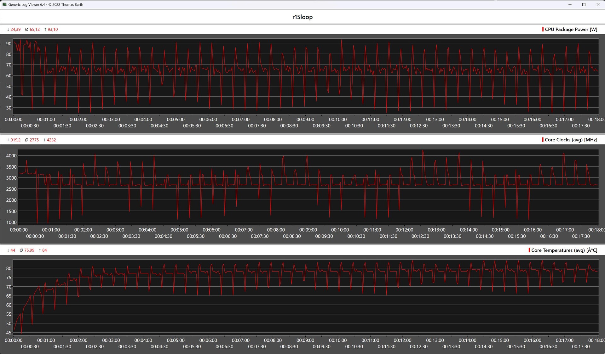Click the maximum clock value 4232

(x=51, y=140)
